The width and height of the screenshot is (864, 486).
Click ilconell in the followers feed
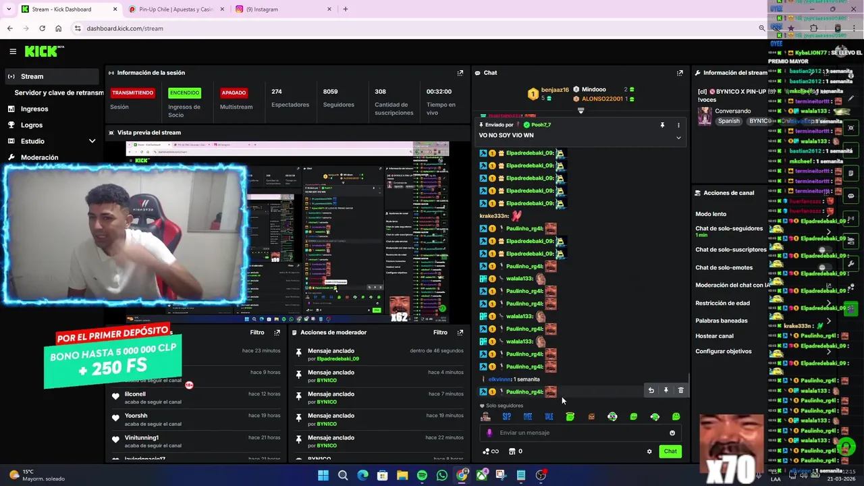click(135, 394)
